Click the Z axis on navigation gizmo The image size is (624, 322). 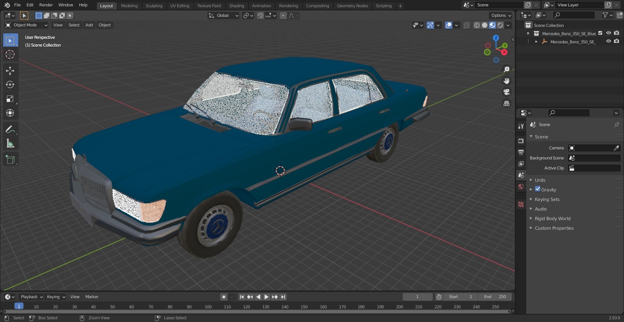click(496, 38)
